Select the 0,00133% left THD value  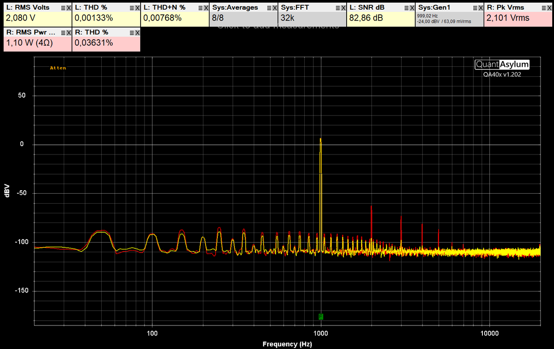94,18
